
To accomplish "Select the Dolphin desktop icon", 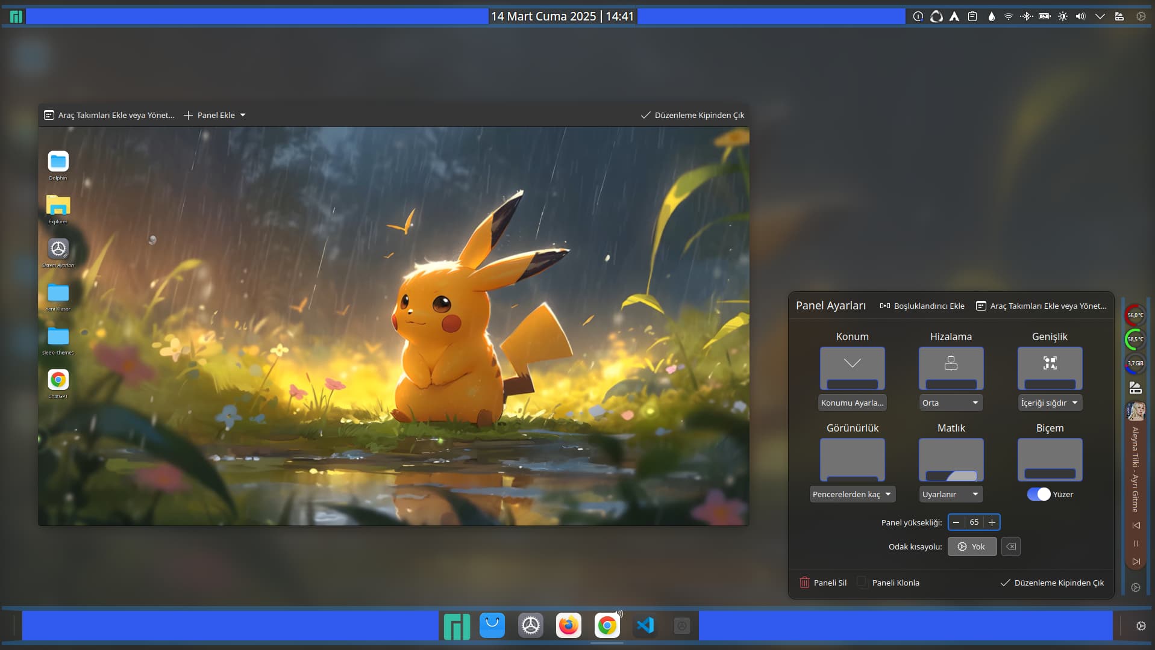I will pos(58,165).
